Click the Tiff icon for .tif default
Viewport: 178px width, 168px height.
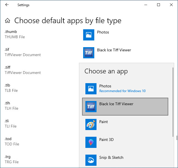(89, 53)
